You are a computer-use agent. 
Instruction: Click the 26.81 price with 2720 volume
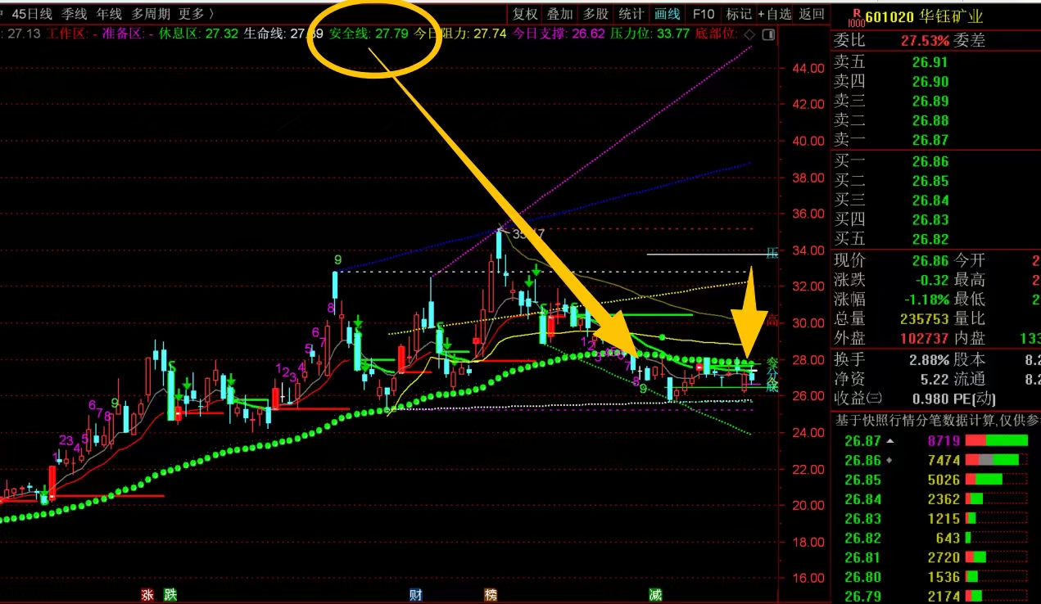click(x=863, y=557)
